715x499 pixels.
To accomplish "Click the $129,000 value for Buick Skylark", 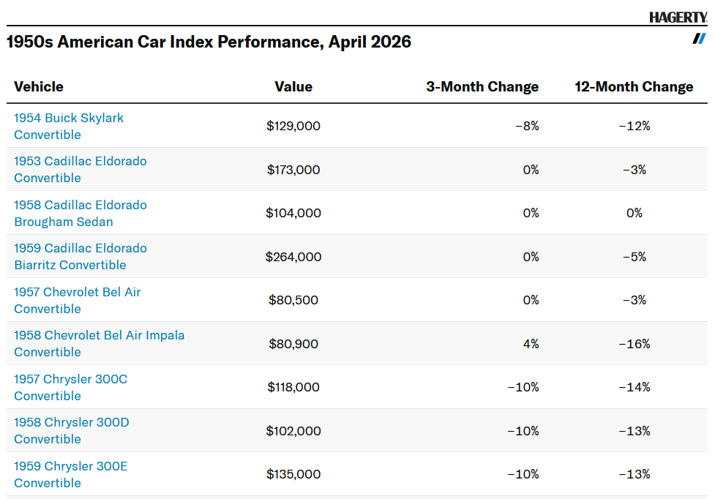I will coord(293,126).
